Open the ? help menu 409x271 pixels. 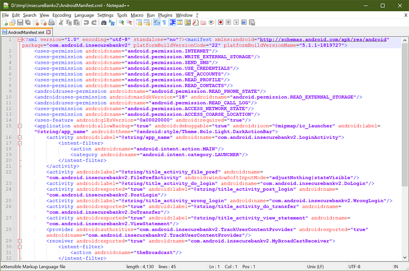point(197,15)
